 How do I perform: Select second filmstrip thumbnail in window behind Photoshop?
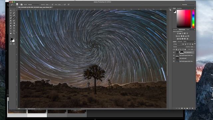click(x=37, y=112)
